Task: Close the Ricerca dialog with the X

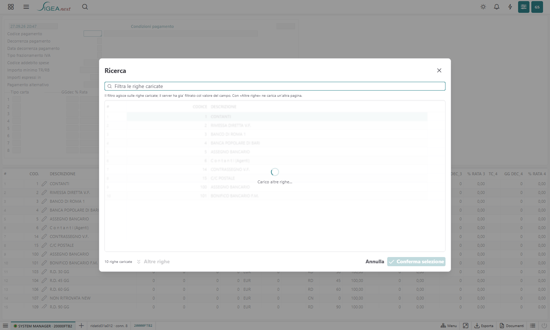Action: tap(439, 70)
